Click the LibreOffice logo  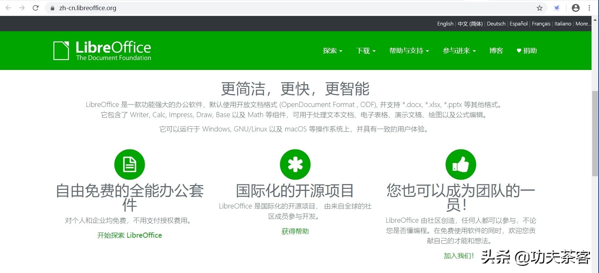(x=102, y=51)
